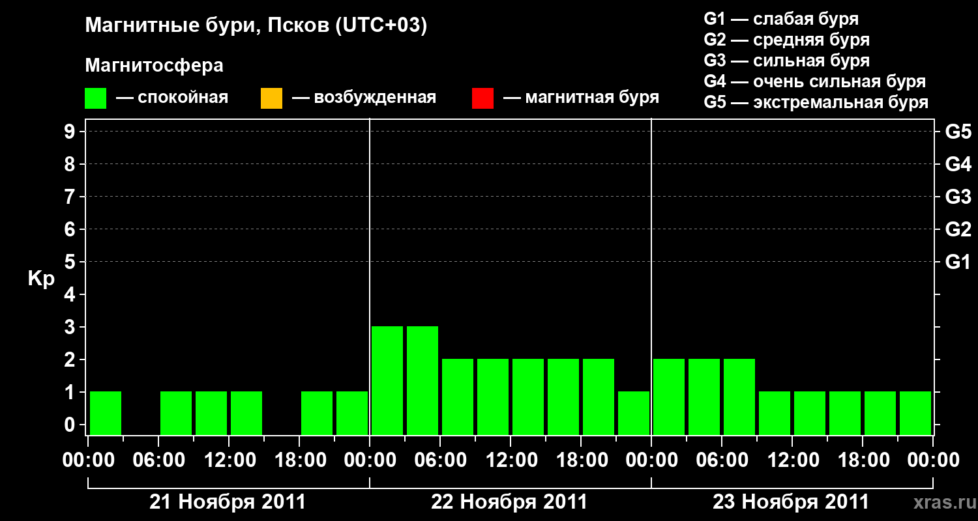Click the 'G1 — слабая буря' legend line

point(781,19)
